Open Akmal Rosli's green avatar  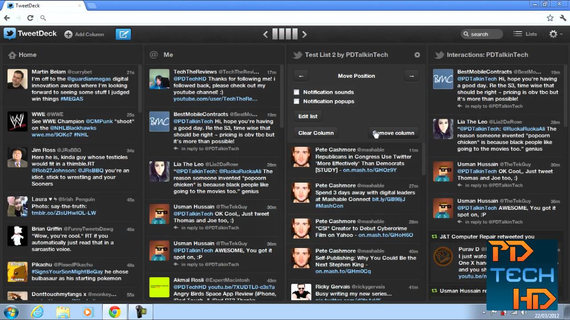coord(159,287)
